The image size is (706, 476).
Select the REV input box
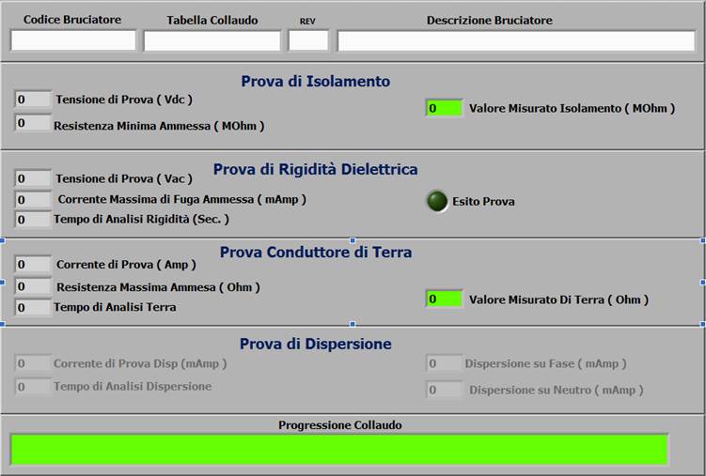308,40
